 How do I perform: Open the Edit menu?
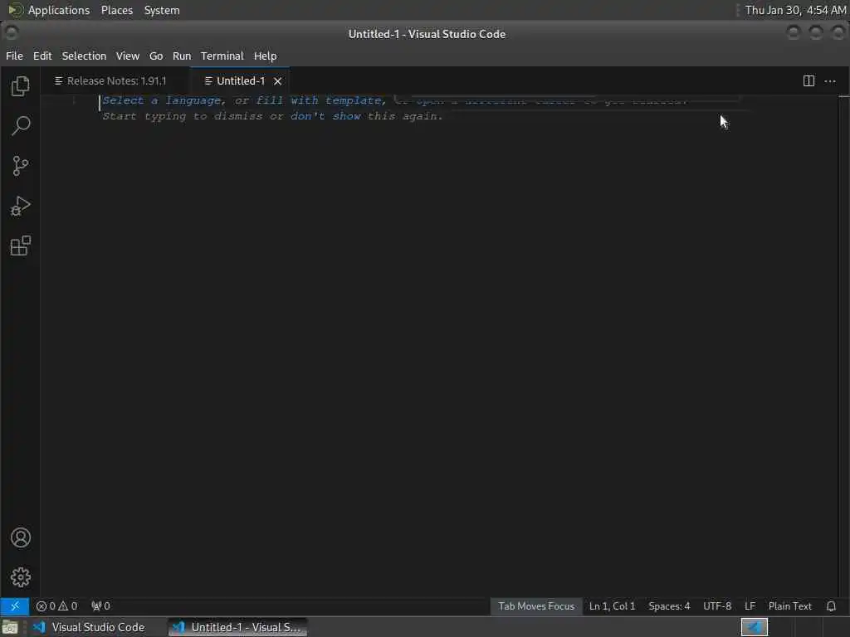coord(42,56)
